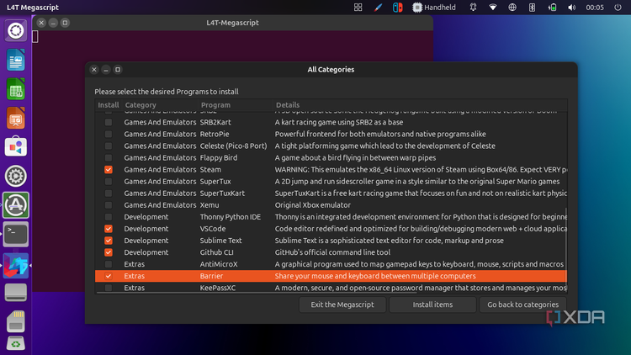Open the Trash in the dock
The image size is (631, 355).
pos(16,343)
